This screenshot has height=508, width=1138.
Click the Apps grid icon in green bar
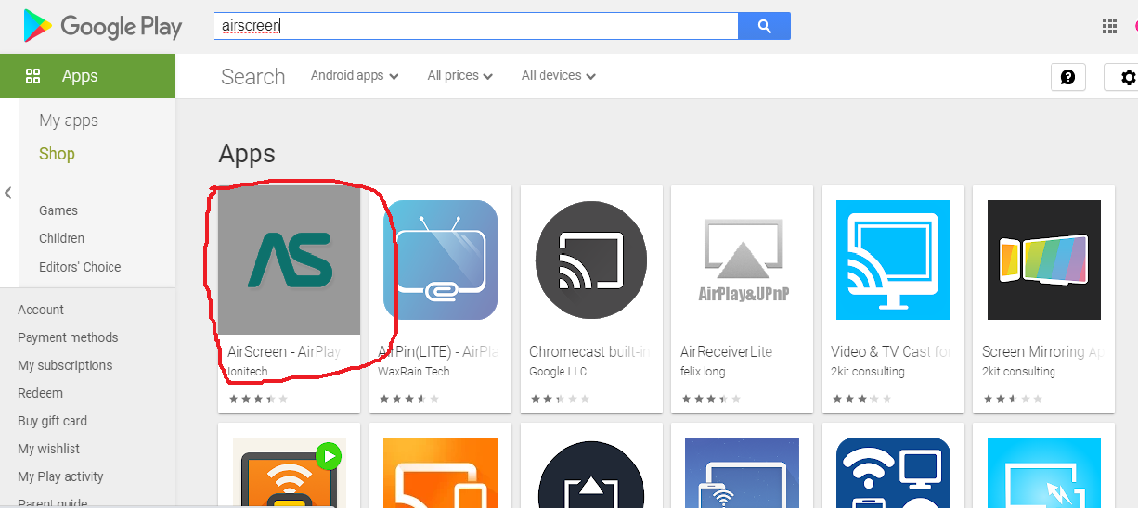click(x=33, y=76)
